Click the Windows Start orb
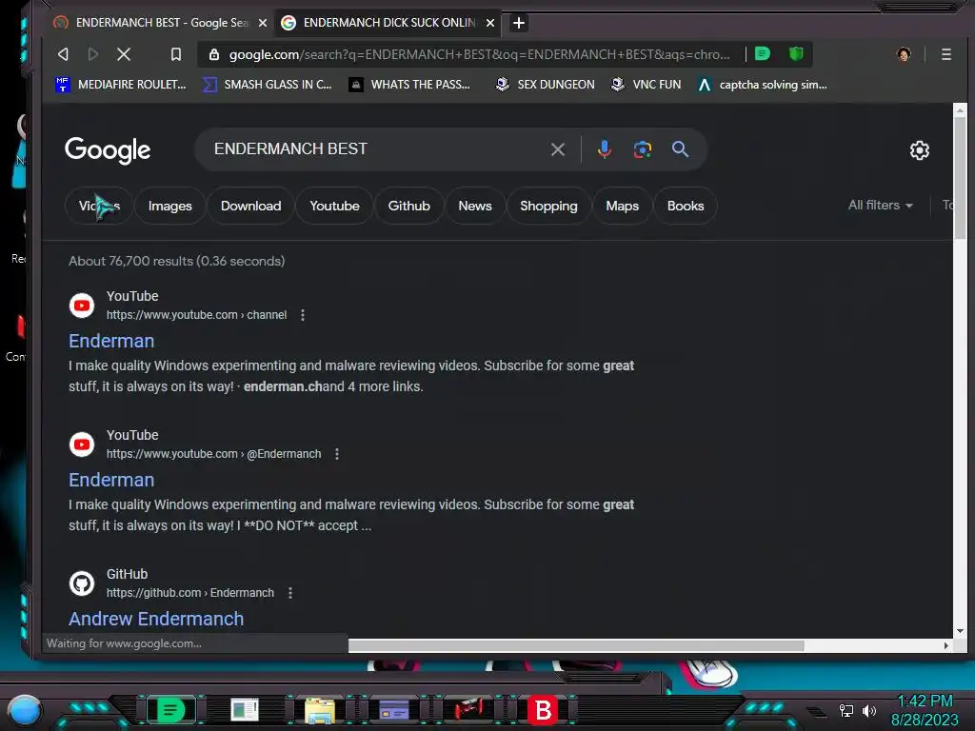 coord(25,710)
